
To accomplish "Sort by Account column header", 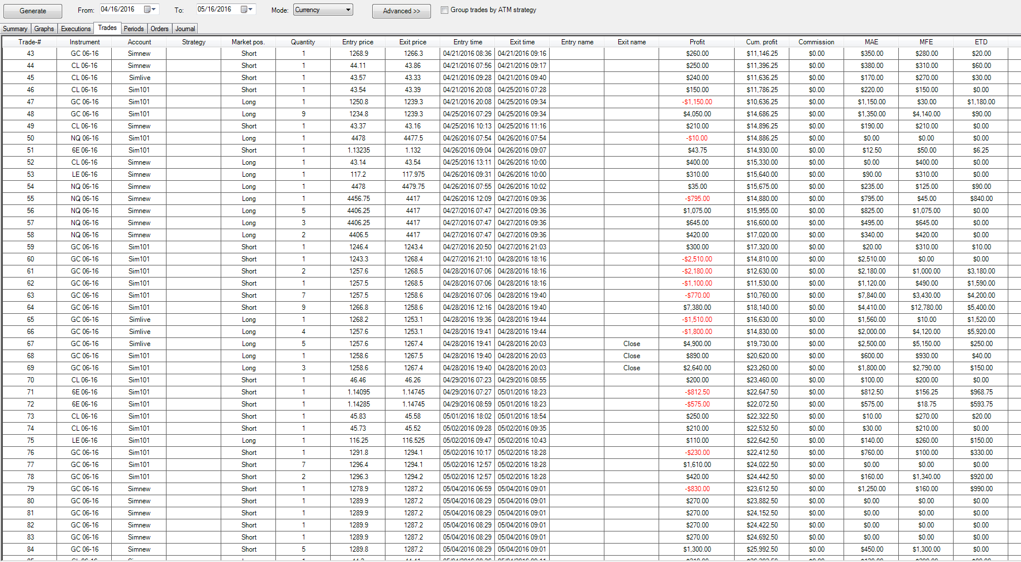I will pyautogui.click(x=139, y=42).
